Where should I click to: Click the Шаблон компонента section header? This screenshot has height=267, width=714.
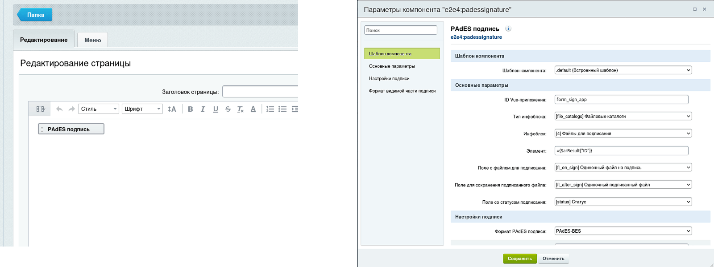tap(581, 56)
